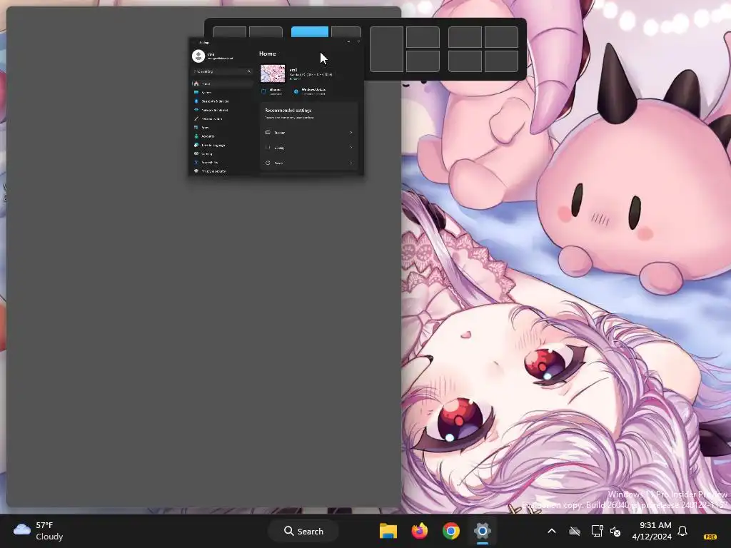Open Accounts in Settings sidebar

pos(222,136)
